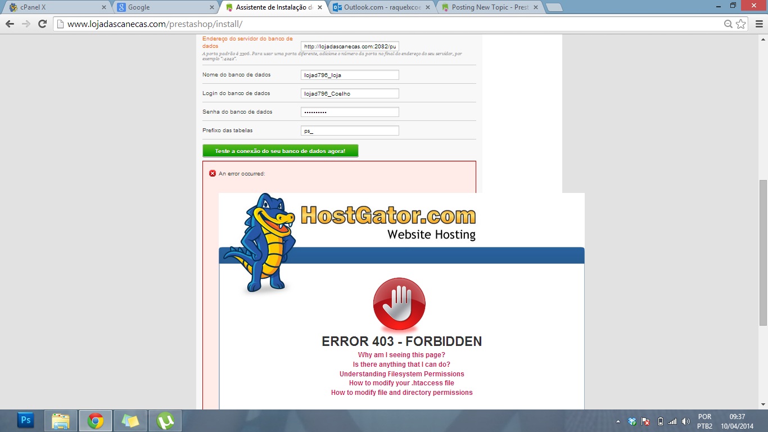Open uTorrent from the taskbar
This screenshot has height=432, width=768.
point(165,420)
